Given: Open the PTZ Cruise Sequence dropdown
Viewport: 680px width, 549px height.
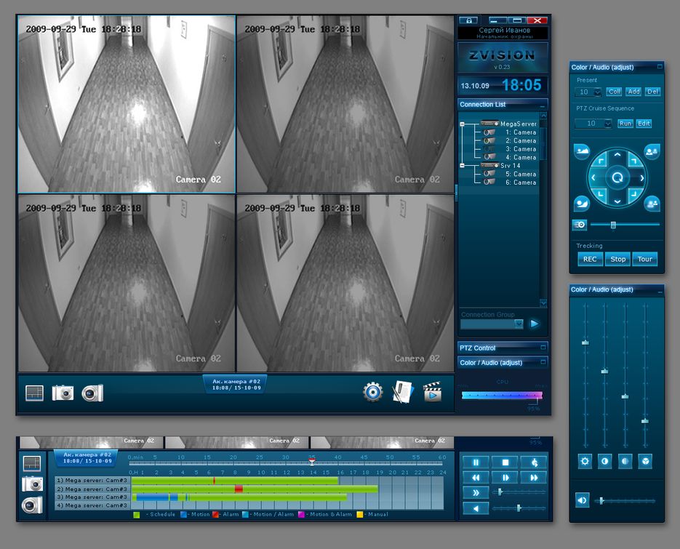Looking at the screenshot, I should coord(608,124).
